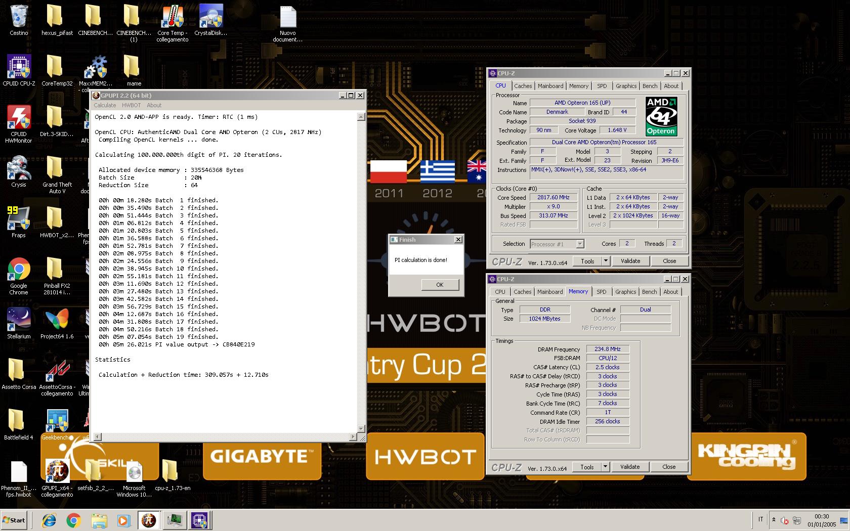
Task: Expand Tools dropdown arrow in upper CPU-Z
Action: click(606, 261)
